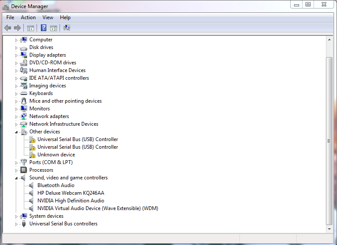This screenshot has height=245, width=337.
Task: Click the Device Manager title bar icon
Action: click(6, 7)
